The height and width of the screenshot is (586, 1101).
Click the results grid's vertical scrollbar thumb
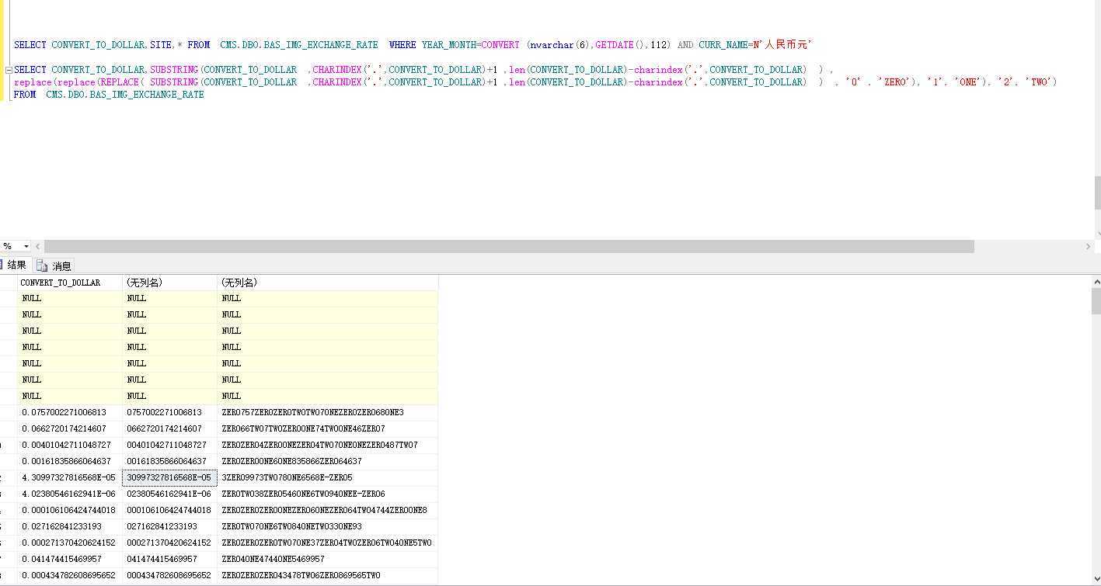coord(1096,301)
